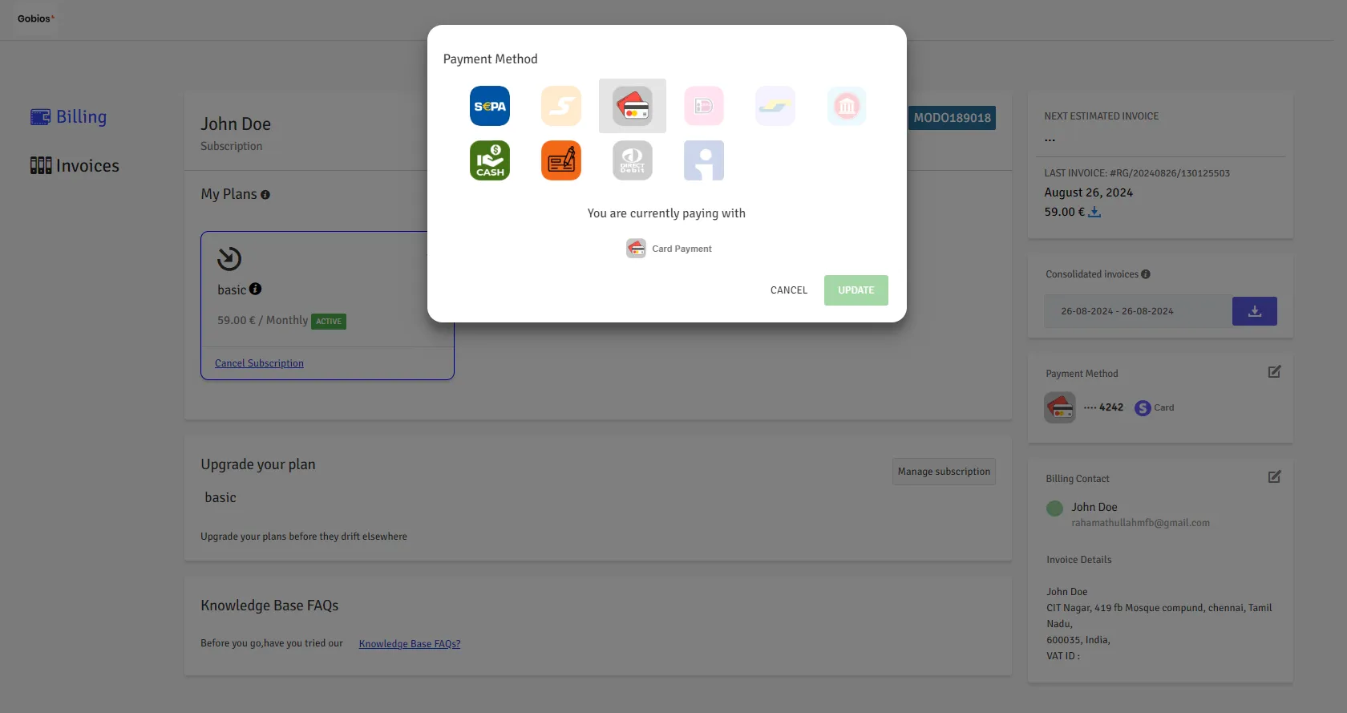Click CANCEL in Payment Method dialog

click(789, 290)
